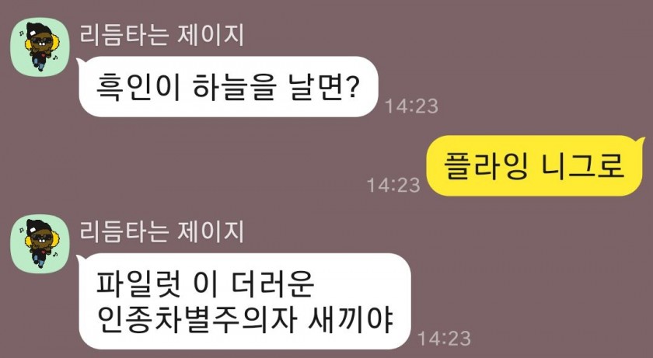This screenshot has height=358, width=653.
Task: Click the 14:23 timestamp after the last message
Action: pyautogui.click(x=445, y=339)
